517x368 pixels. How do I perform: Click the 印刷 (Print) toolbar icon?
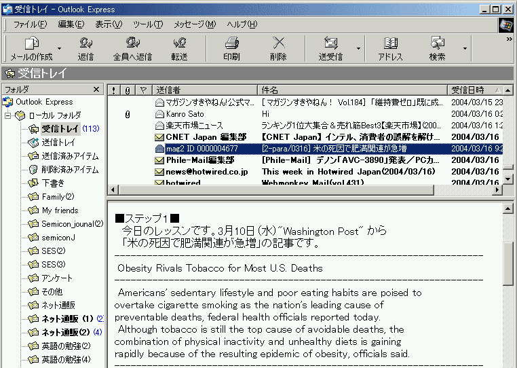tap(231, 43)
